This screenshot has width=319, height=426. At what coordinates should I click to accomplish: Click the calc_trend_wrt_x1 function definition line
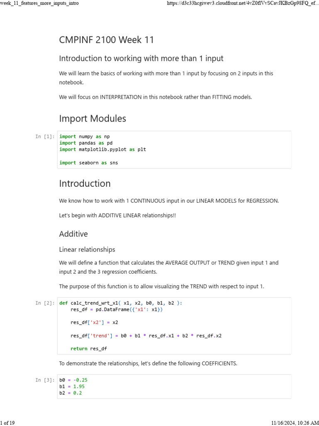click(120, 303)
